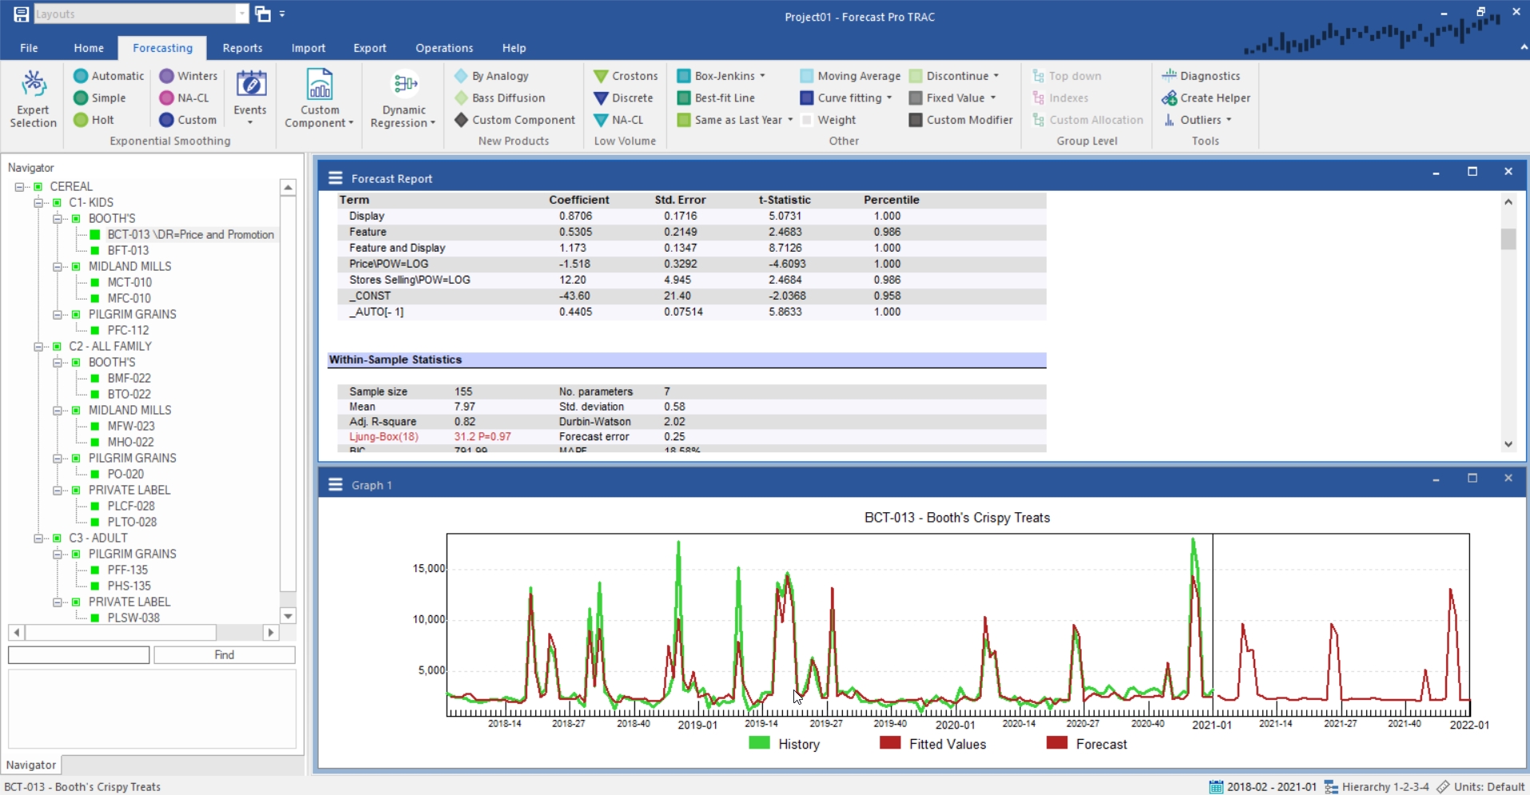Open the Outliers dropdown
1530x795 pixels.
[1229, 120]
